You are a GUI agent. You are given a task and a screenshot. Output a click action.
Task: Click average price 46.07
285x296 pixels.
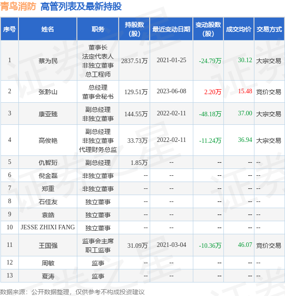pos(245,245)
